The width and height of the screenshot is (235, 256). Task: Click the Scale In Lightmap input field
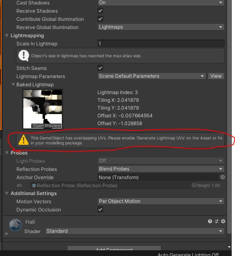tap(161, 43)
